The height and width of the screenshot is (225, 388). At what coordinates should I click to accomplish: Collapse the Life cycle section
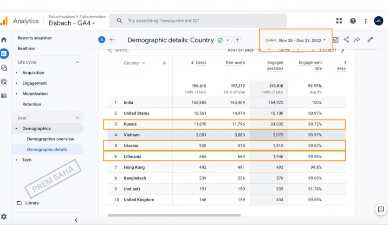[x=77, y=62]
